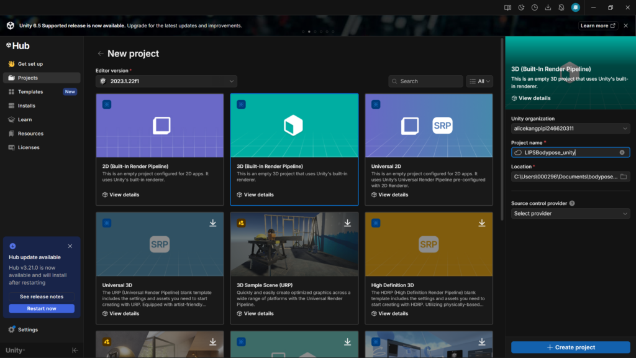View details of the Universal 2D card
This screenshot has width=636, height=358.
pos(390,195)
